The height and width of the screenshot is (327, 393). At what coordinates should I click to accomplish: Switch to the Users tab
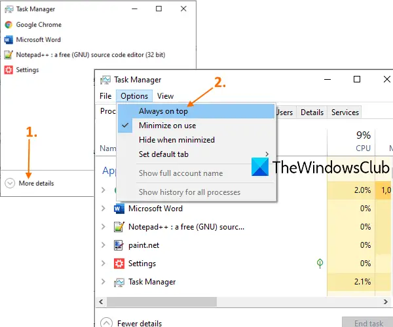(285, 112)
